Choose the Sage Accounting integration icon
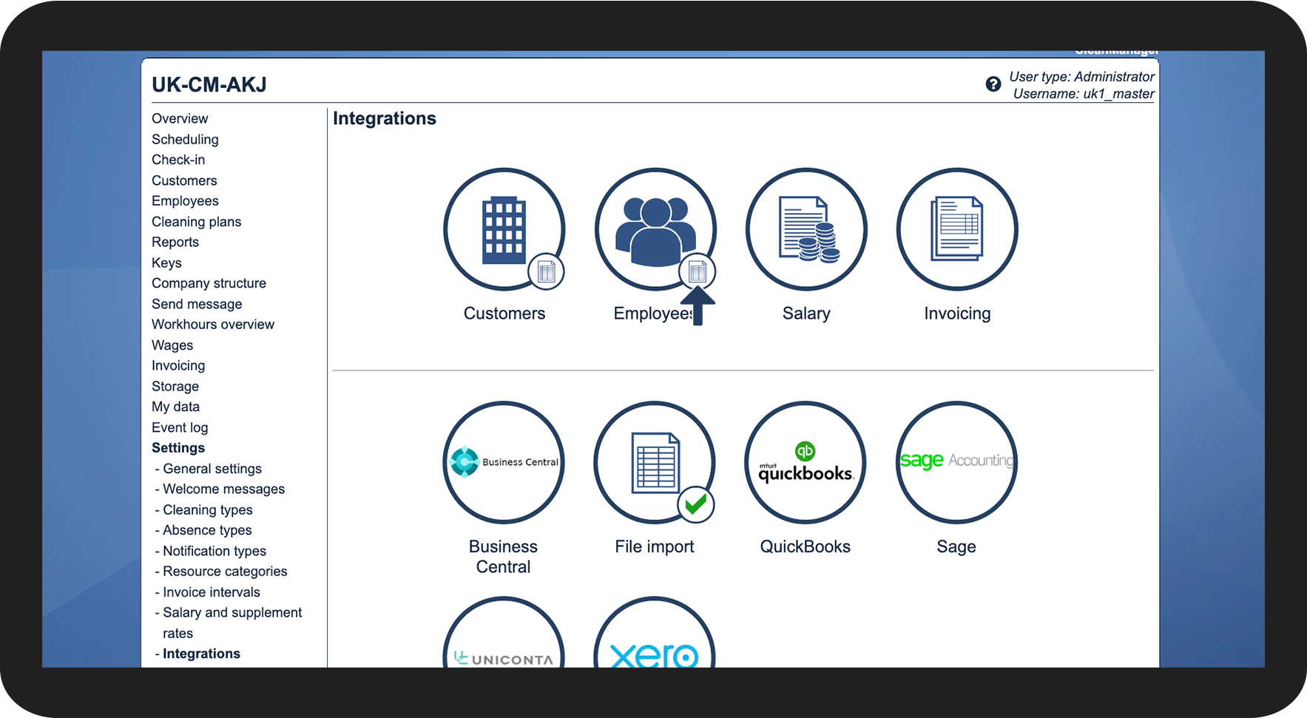Image resolution: width=1307 pixels, height=718 pixels. [x=956, y=462]
